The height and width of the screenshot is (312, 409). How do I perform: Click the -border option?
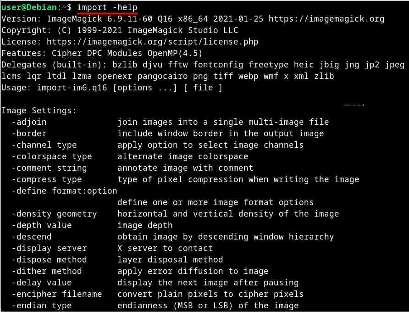click(29, 134)
